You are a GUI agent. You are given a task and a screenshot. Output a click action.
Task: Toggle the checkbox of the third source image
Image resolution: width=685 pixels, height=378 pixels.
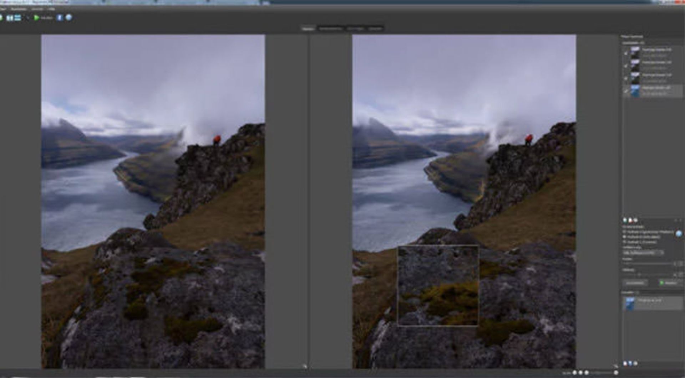click(626, 78)
